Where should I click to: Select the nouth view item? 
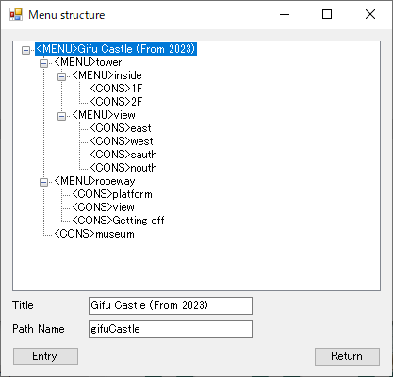point(123,168)
